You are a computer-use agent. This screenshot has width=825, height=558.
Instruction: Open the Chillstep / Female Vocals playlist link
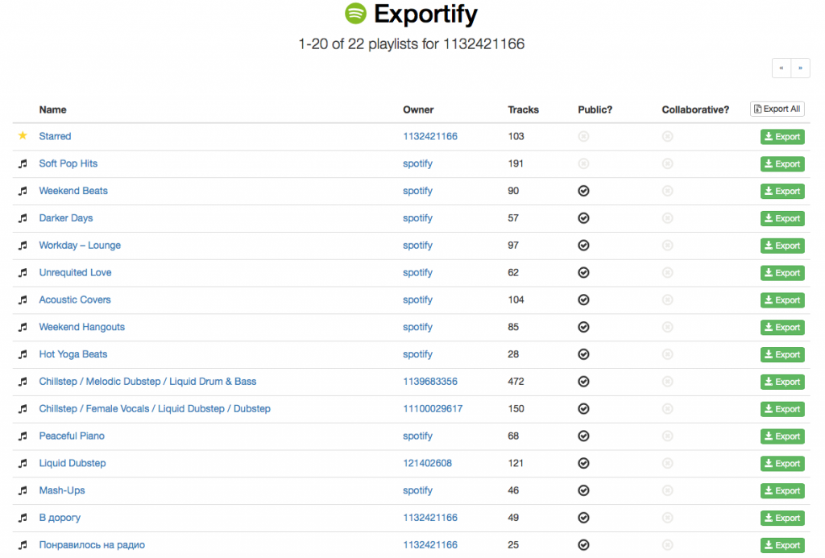point(155,409)
